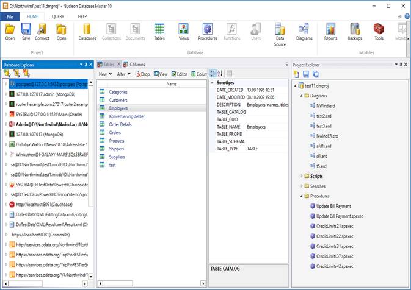The image size is (411, 290).
Task: Switch to the HELP ribbon tab
Action: [x=82, y=16]
